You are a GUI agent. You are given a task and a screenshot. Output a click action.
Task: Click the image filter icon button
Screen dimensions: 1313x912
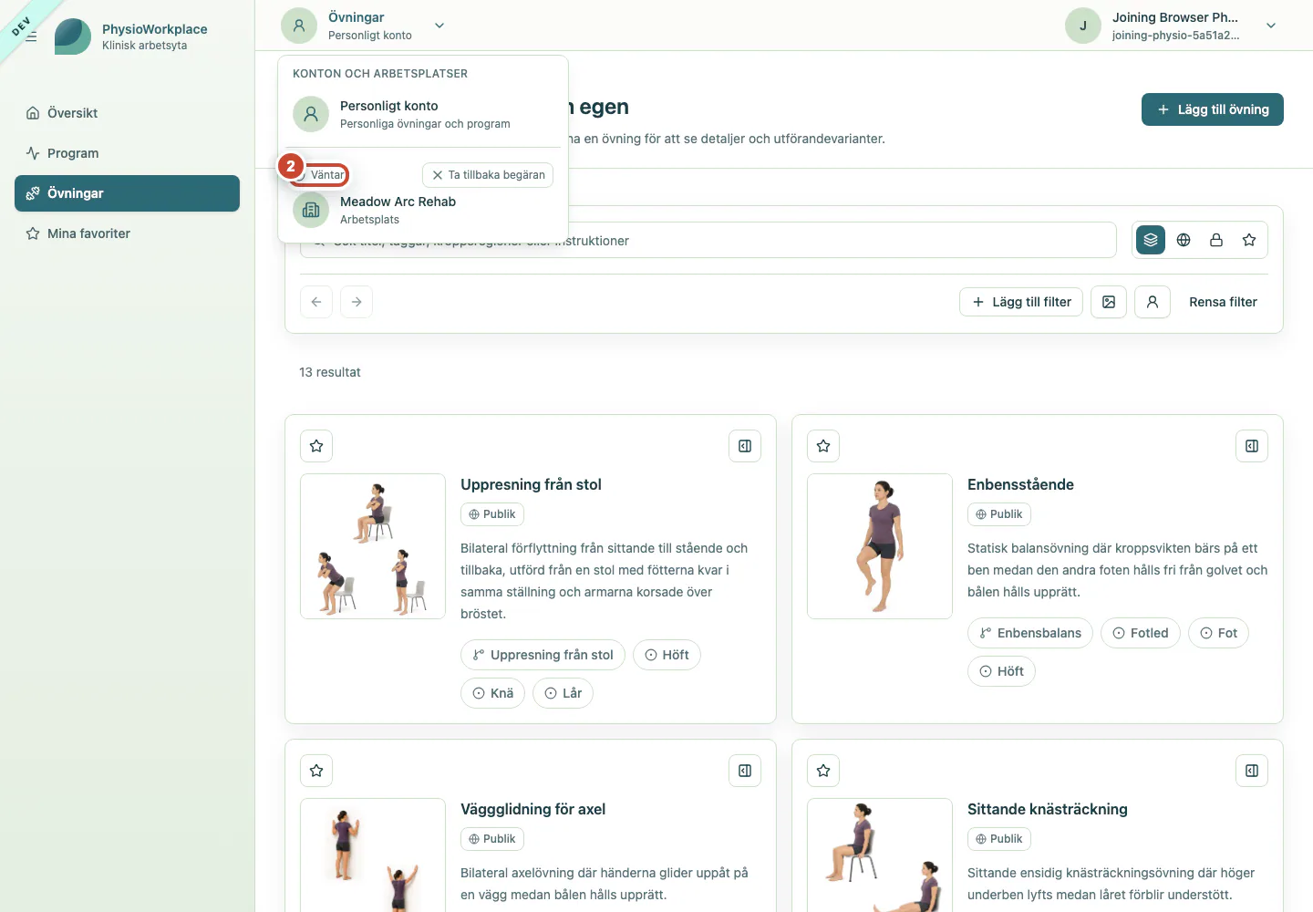(1109, 302)
